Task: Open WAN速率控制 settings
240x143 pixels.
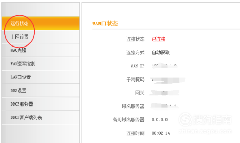Action: (23, 64)
